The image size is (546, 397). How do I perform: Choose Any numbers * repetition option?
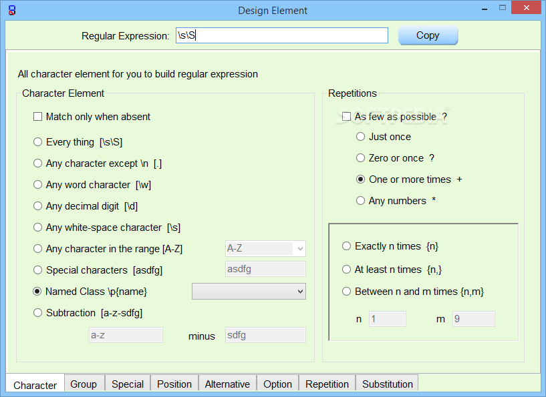coord(361,201)
